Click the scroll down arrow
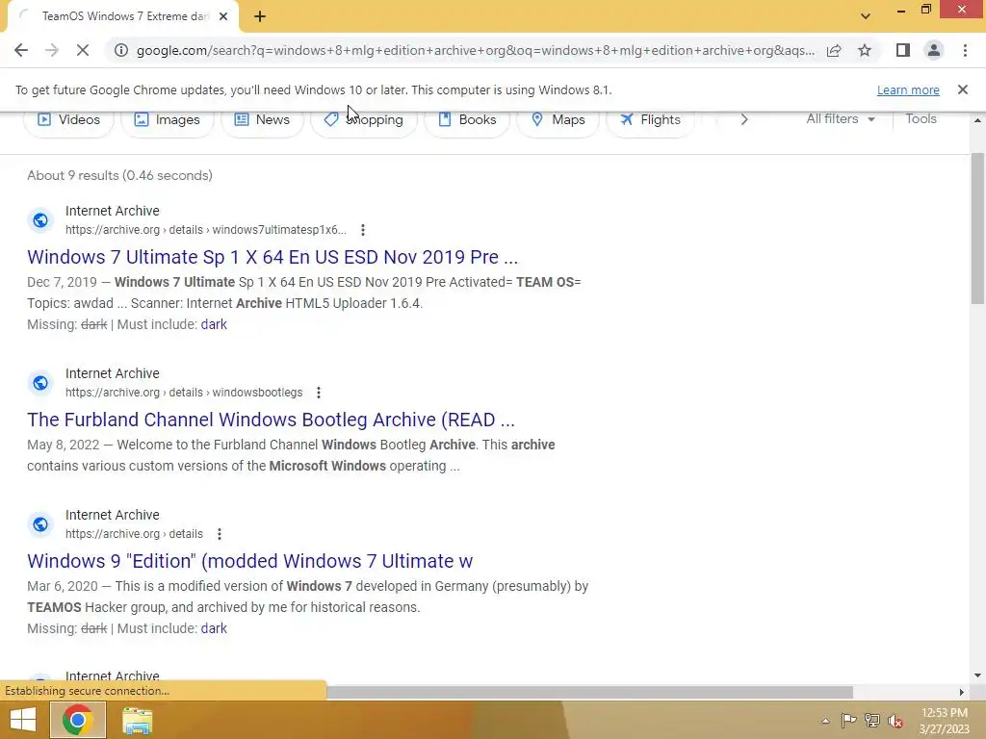The height and width of the screenshot is (739, 986). click(x=977, y=676)
